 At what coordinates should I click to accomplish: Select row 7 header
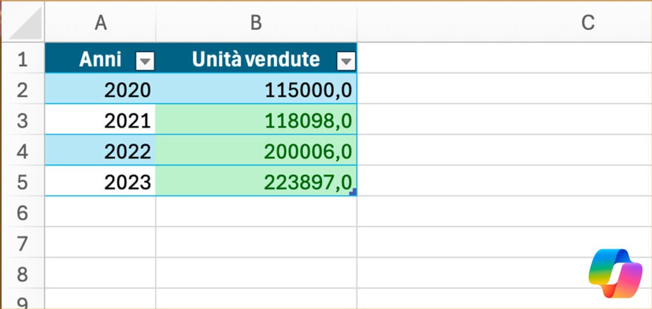(x=22, y=242)
